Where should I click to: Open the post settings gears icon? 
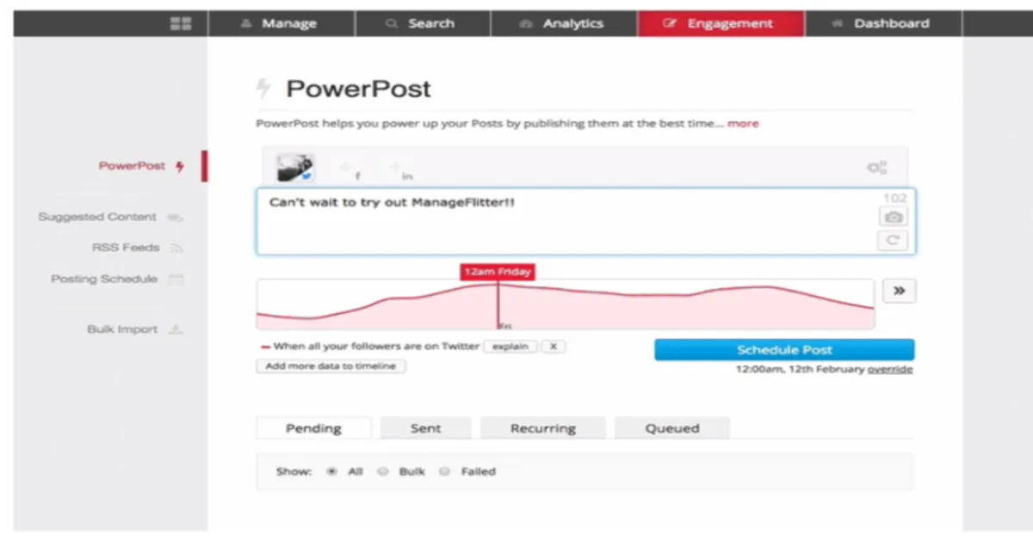point(876,168)
